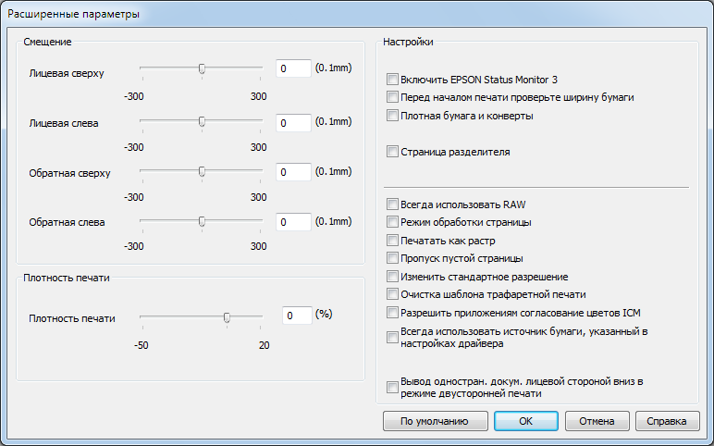Viewport: 714px width, 446px height.
Task: Enable 'Всегда использовать RAW' option
Action: pyautogui.click(x=393, y=204)
